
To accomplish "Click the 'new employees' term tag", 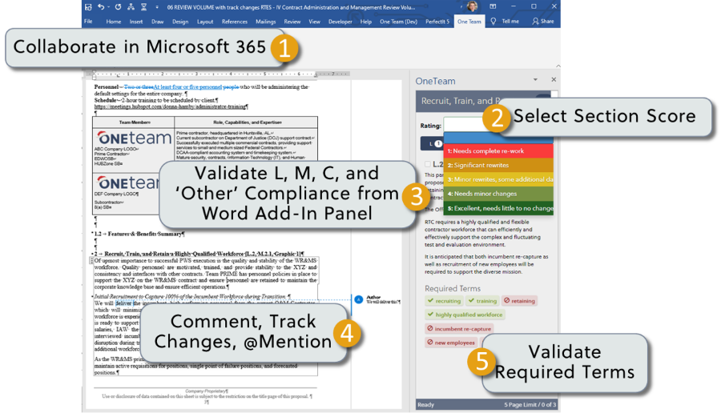I will (x=450, y=343).
